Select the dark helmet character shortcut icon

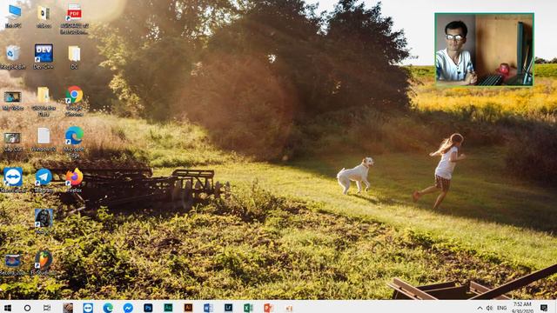(44, 218)
